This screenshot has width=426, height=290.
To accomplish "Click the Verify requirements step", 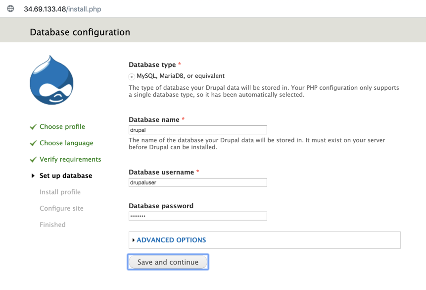I will click(x=70, y=160).
